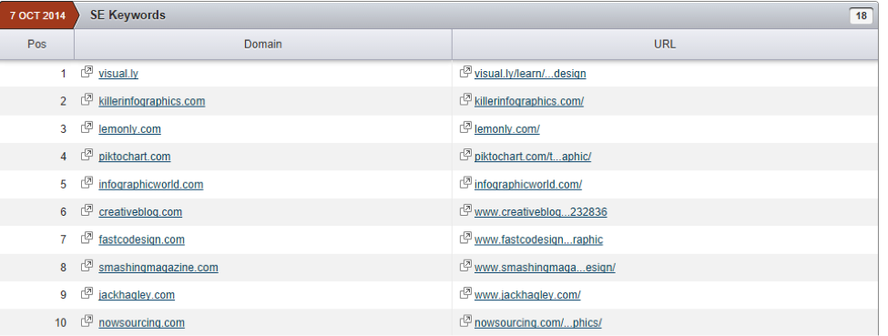Follow the piktochart.com/t...aphic/ URL link
The image size is (888, 336).
tap(533, 157)
